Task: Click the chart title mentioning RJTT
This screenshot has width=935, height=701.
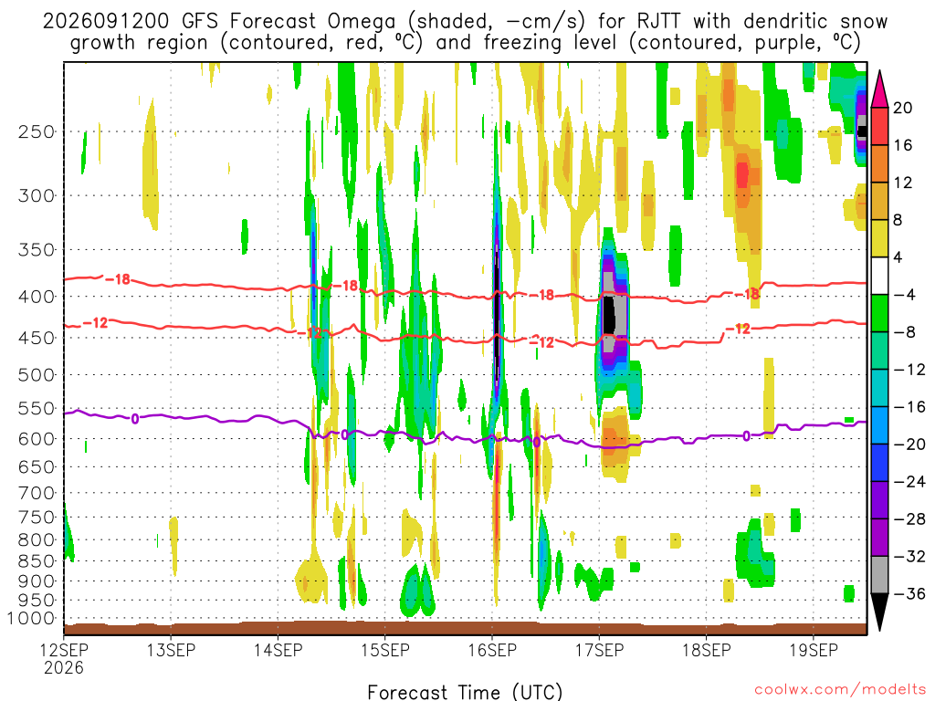Action: pyautogui.click(x=465, y=32)
